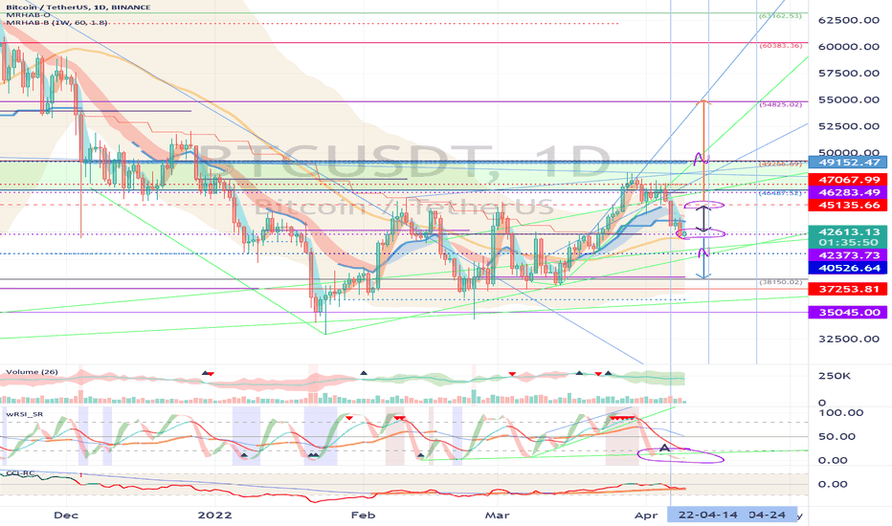Click the 42373.73 purple price label
Screen dimensions: 892x526
click(849, 255)
